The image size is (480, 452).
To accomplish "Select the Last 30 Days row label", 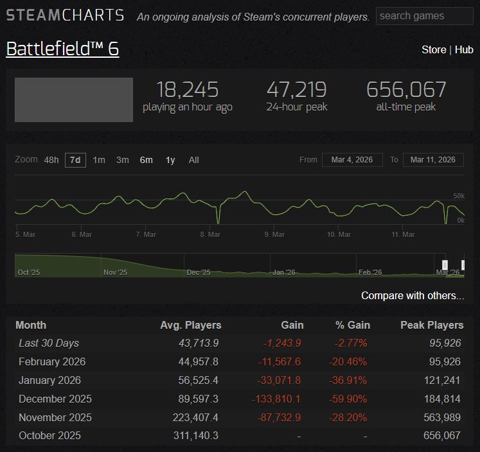I will coord(49,343).
